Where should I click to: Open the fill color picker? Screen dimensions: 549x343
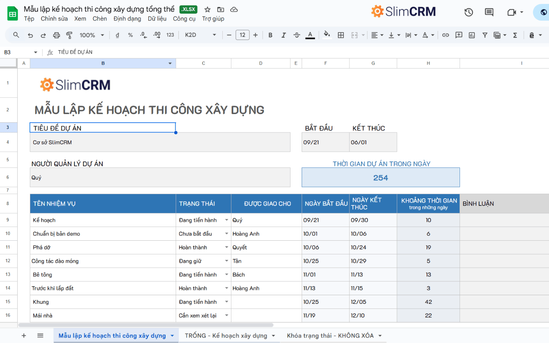[x=327, y=35]
